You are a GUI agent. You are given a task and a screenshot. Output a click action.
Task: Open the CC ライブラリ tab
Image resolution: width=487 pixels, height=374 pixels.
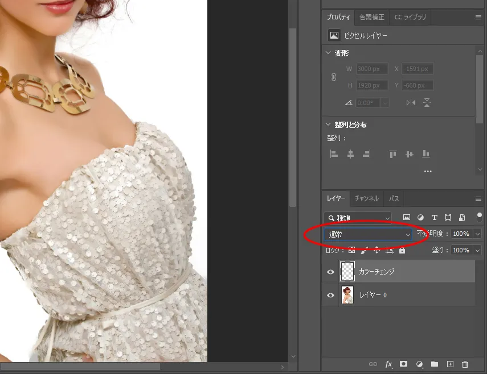click(x=410, y=17)
